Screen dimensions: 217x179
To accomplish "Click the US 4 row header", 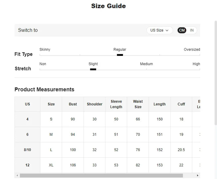I will (27, 119).
